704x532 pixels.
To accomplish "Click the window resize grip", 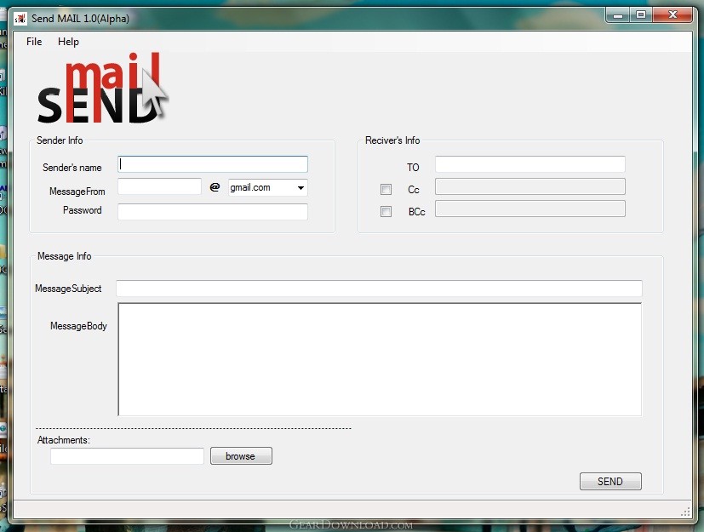I will [x=685, y=512].
